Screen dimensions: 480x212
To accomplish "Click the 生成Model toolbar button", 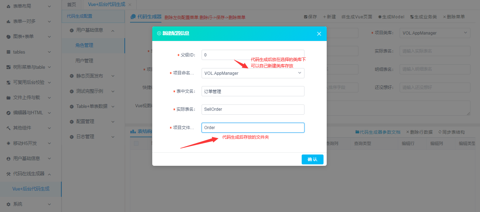I will click(391, 17).
